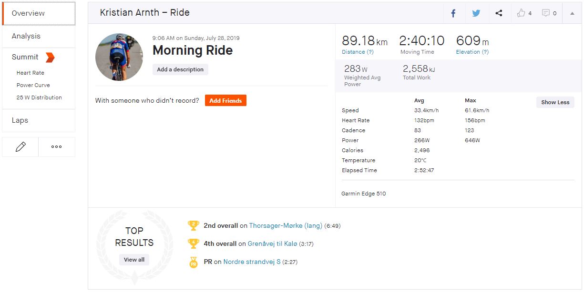Screen dimensions: 584x292
Task: Click the pencil edit icon
Action: [20, 147]
